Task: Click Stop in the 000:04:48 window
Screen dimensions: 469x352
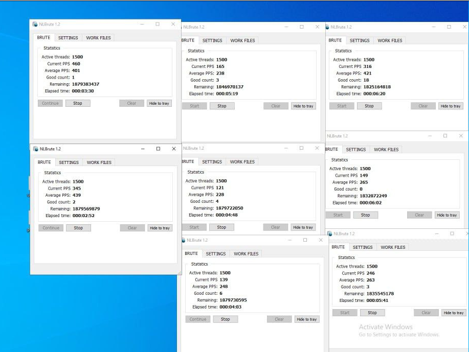Action: [221, 227]
